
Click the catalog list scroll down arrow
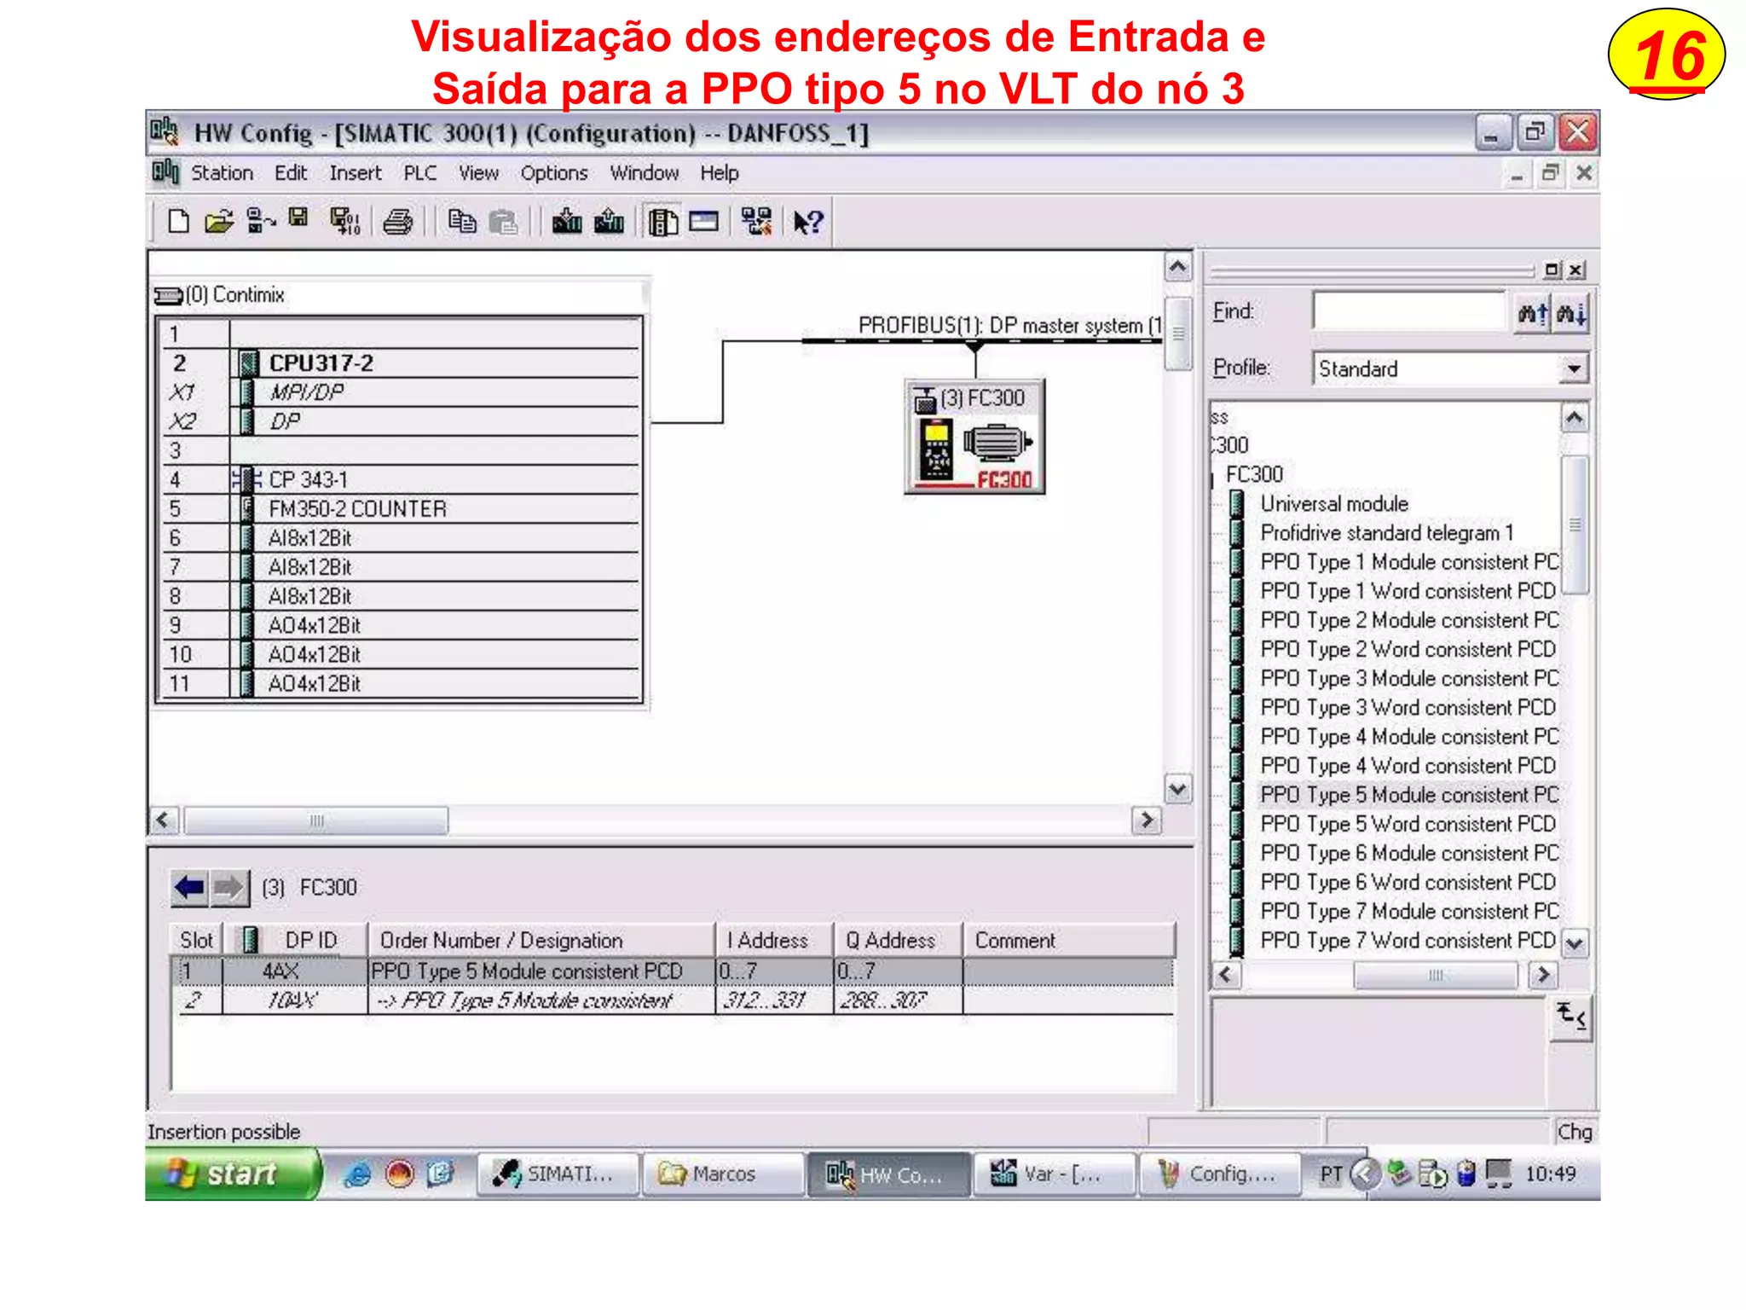[1575, 943]
